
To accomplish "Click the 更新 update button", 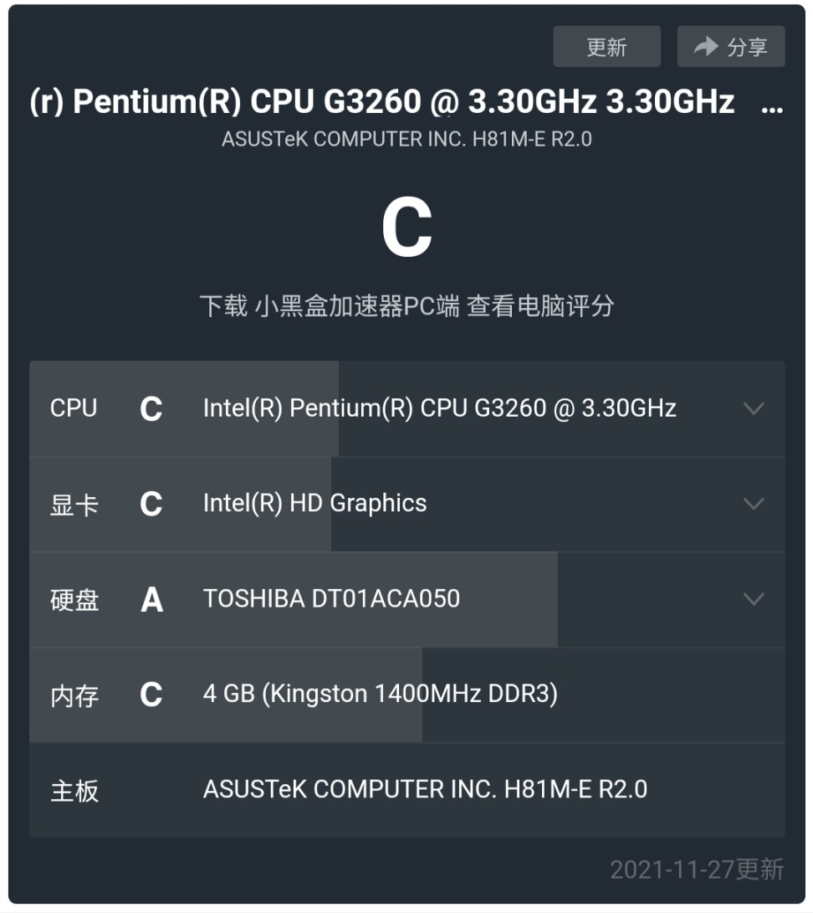I will point(606,47).
